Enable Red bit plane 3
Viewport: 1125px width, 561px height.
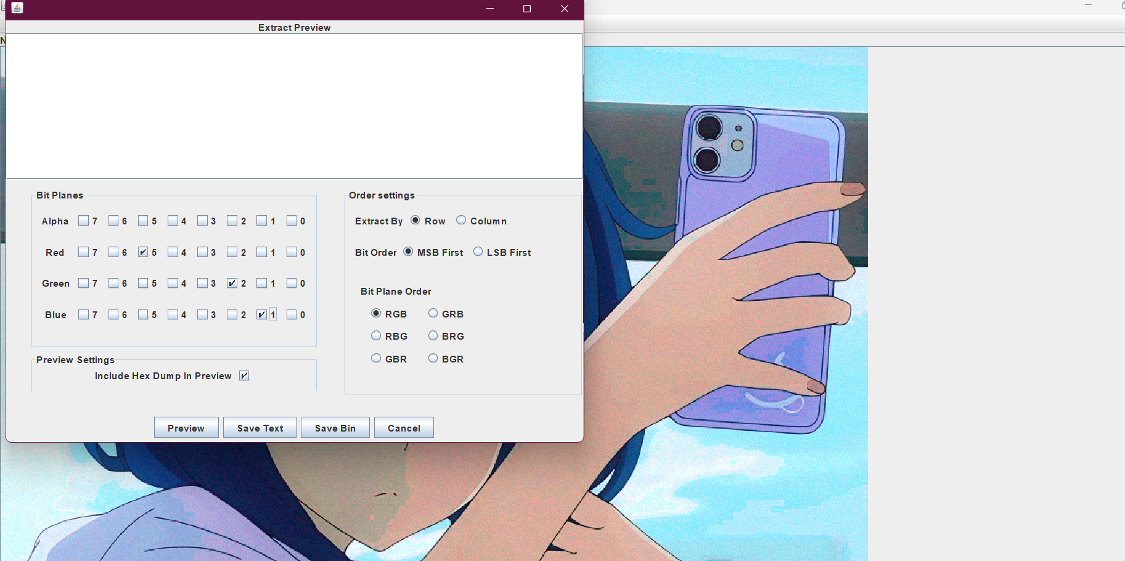pos(202,252)
